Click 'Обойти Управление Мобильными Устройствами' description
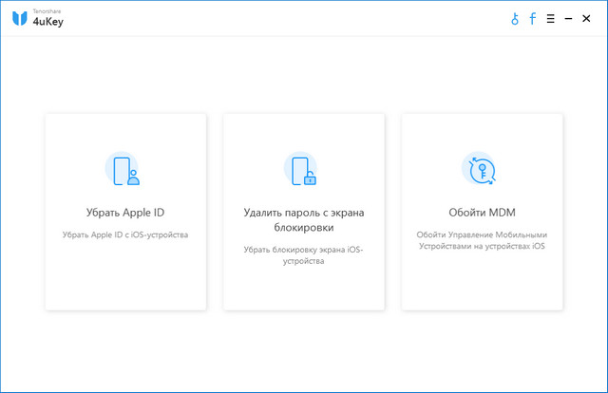 tap(482, 240)
